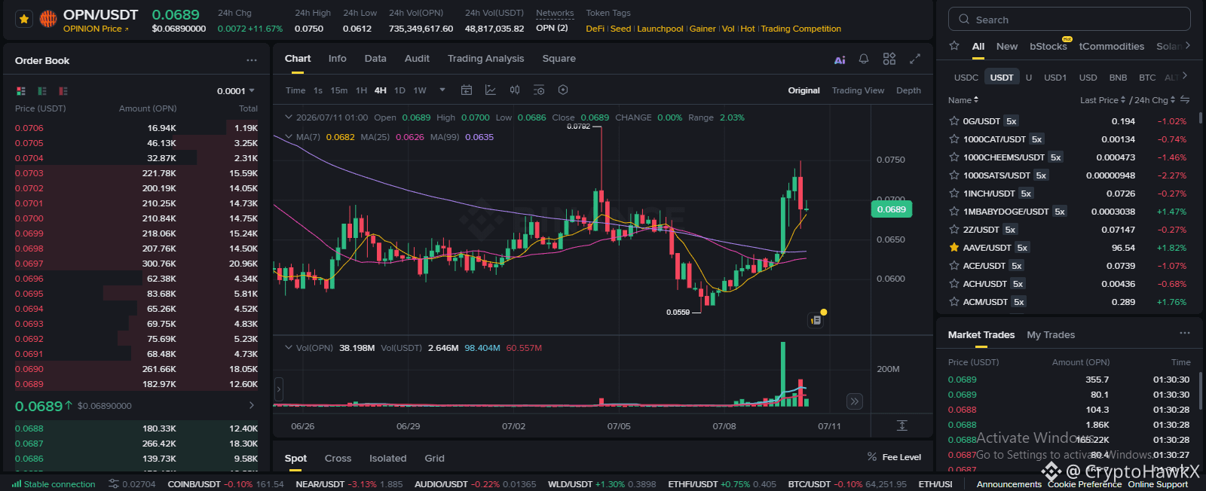Filter markets by BNB quote
This screenshot has height=491, width=1206.
pos(1118,78)
